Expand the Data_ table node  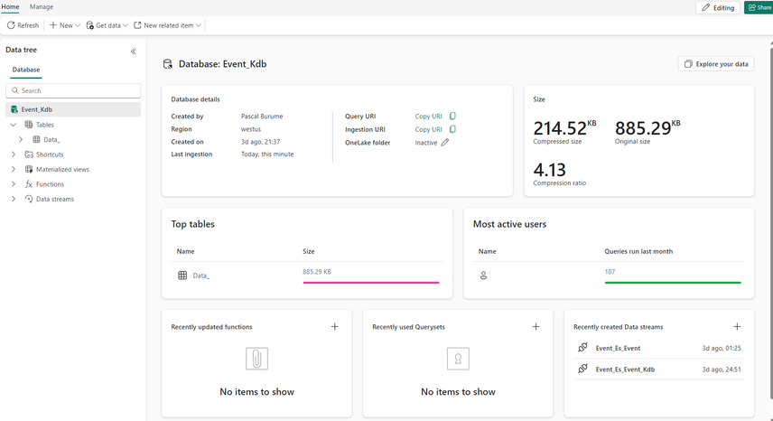pos(21,139)
